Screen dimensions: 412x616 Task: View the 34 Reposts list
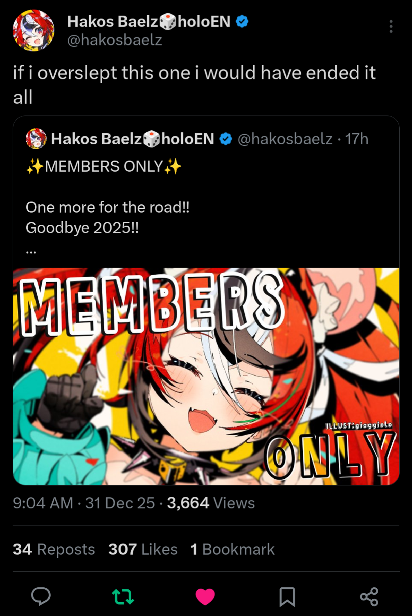click(x=54, y=549)
